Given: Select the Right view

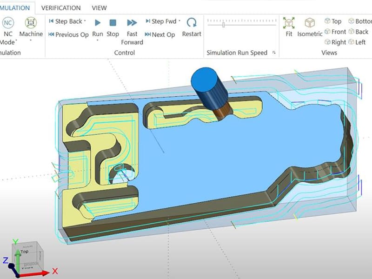Looking at the screenshot, I should (x=335, y=42).
